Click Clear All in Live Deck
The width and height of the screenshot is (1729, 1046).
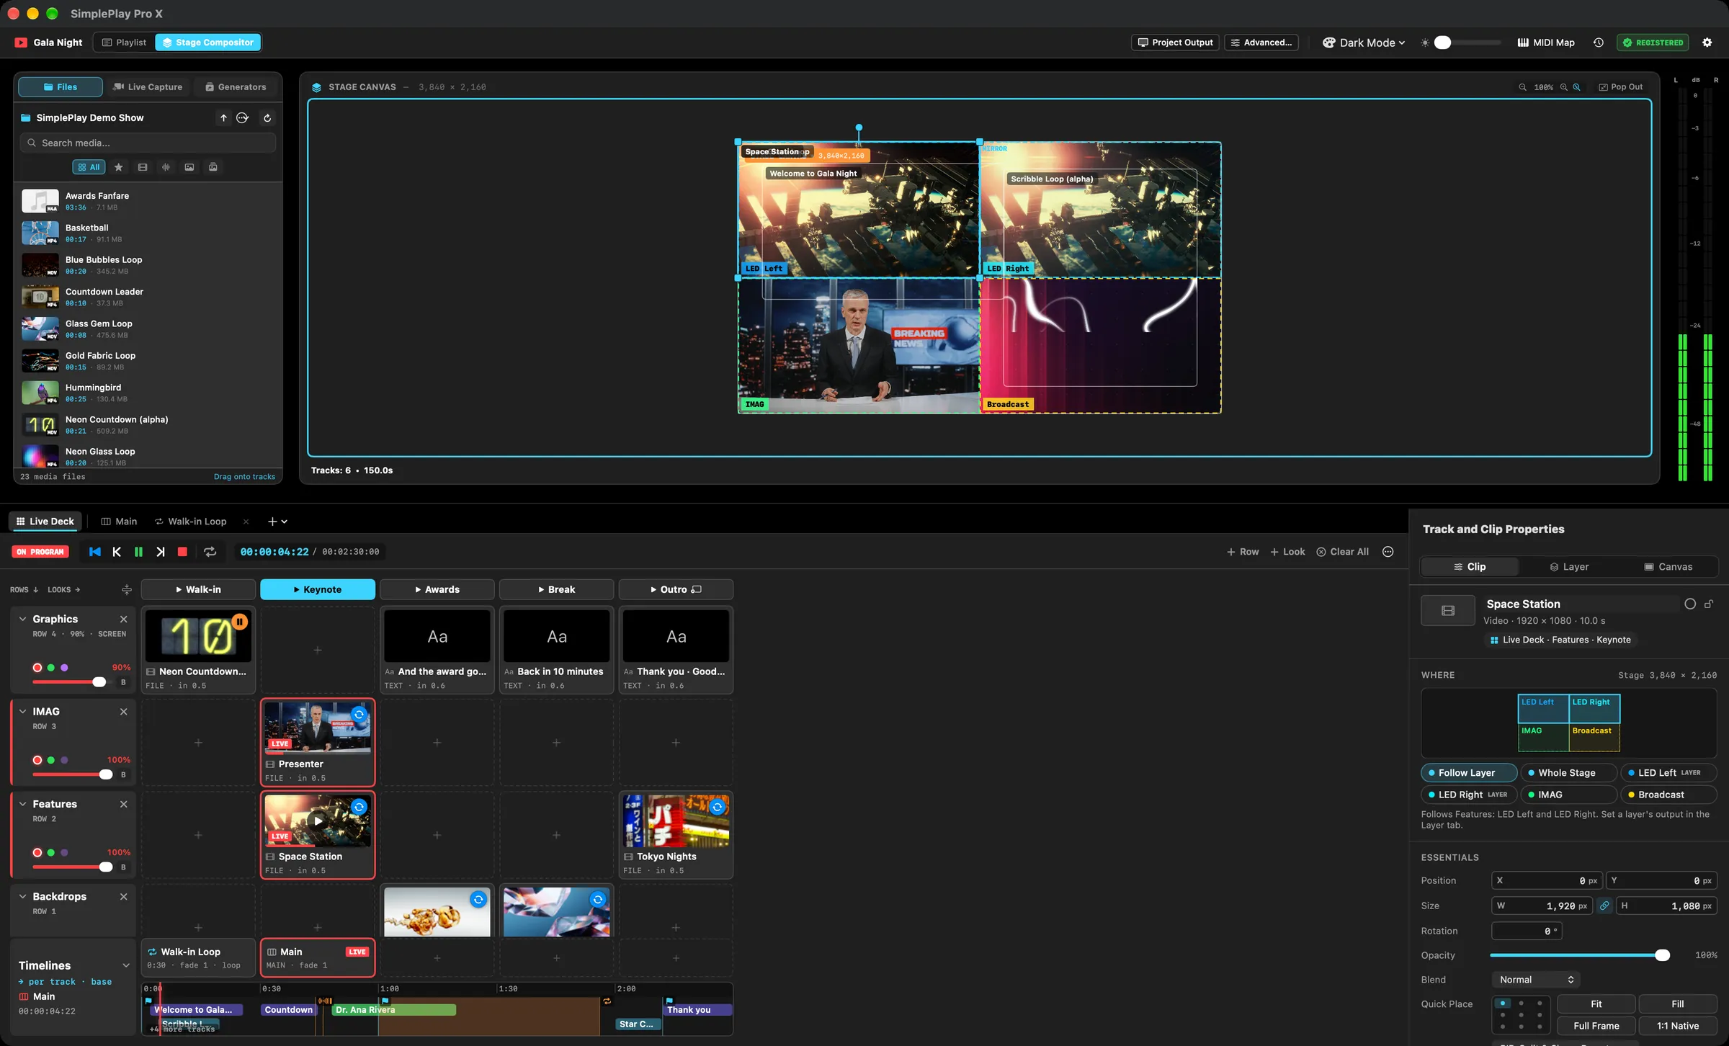pos(1342,552)
